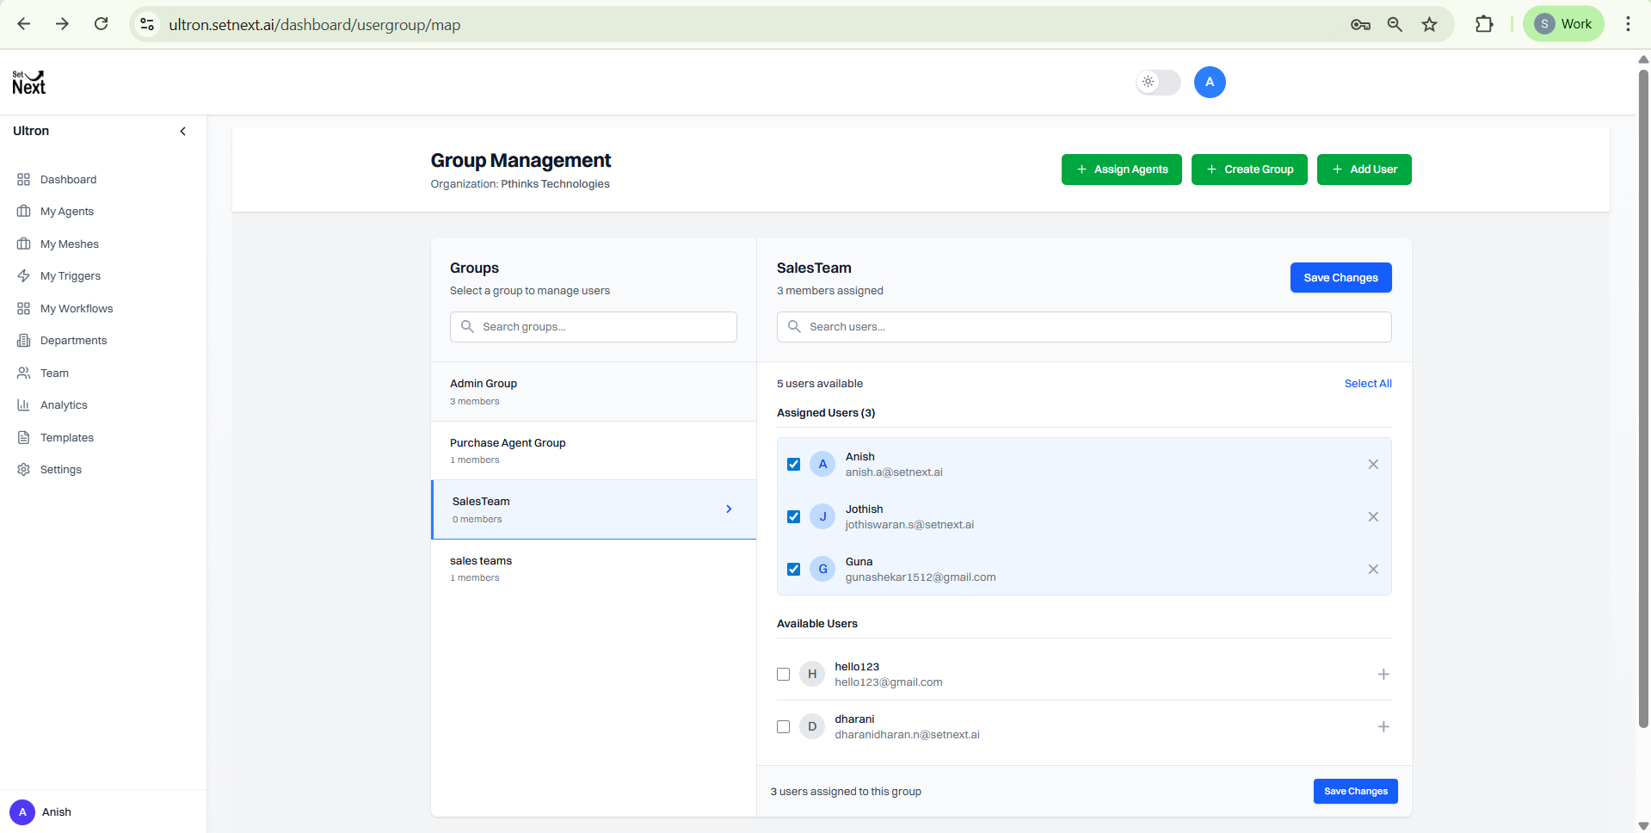Check the dharani checkbox
Image resolution: width=1651 pixels, height=833 pixels.
pos(783,727)
